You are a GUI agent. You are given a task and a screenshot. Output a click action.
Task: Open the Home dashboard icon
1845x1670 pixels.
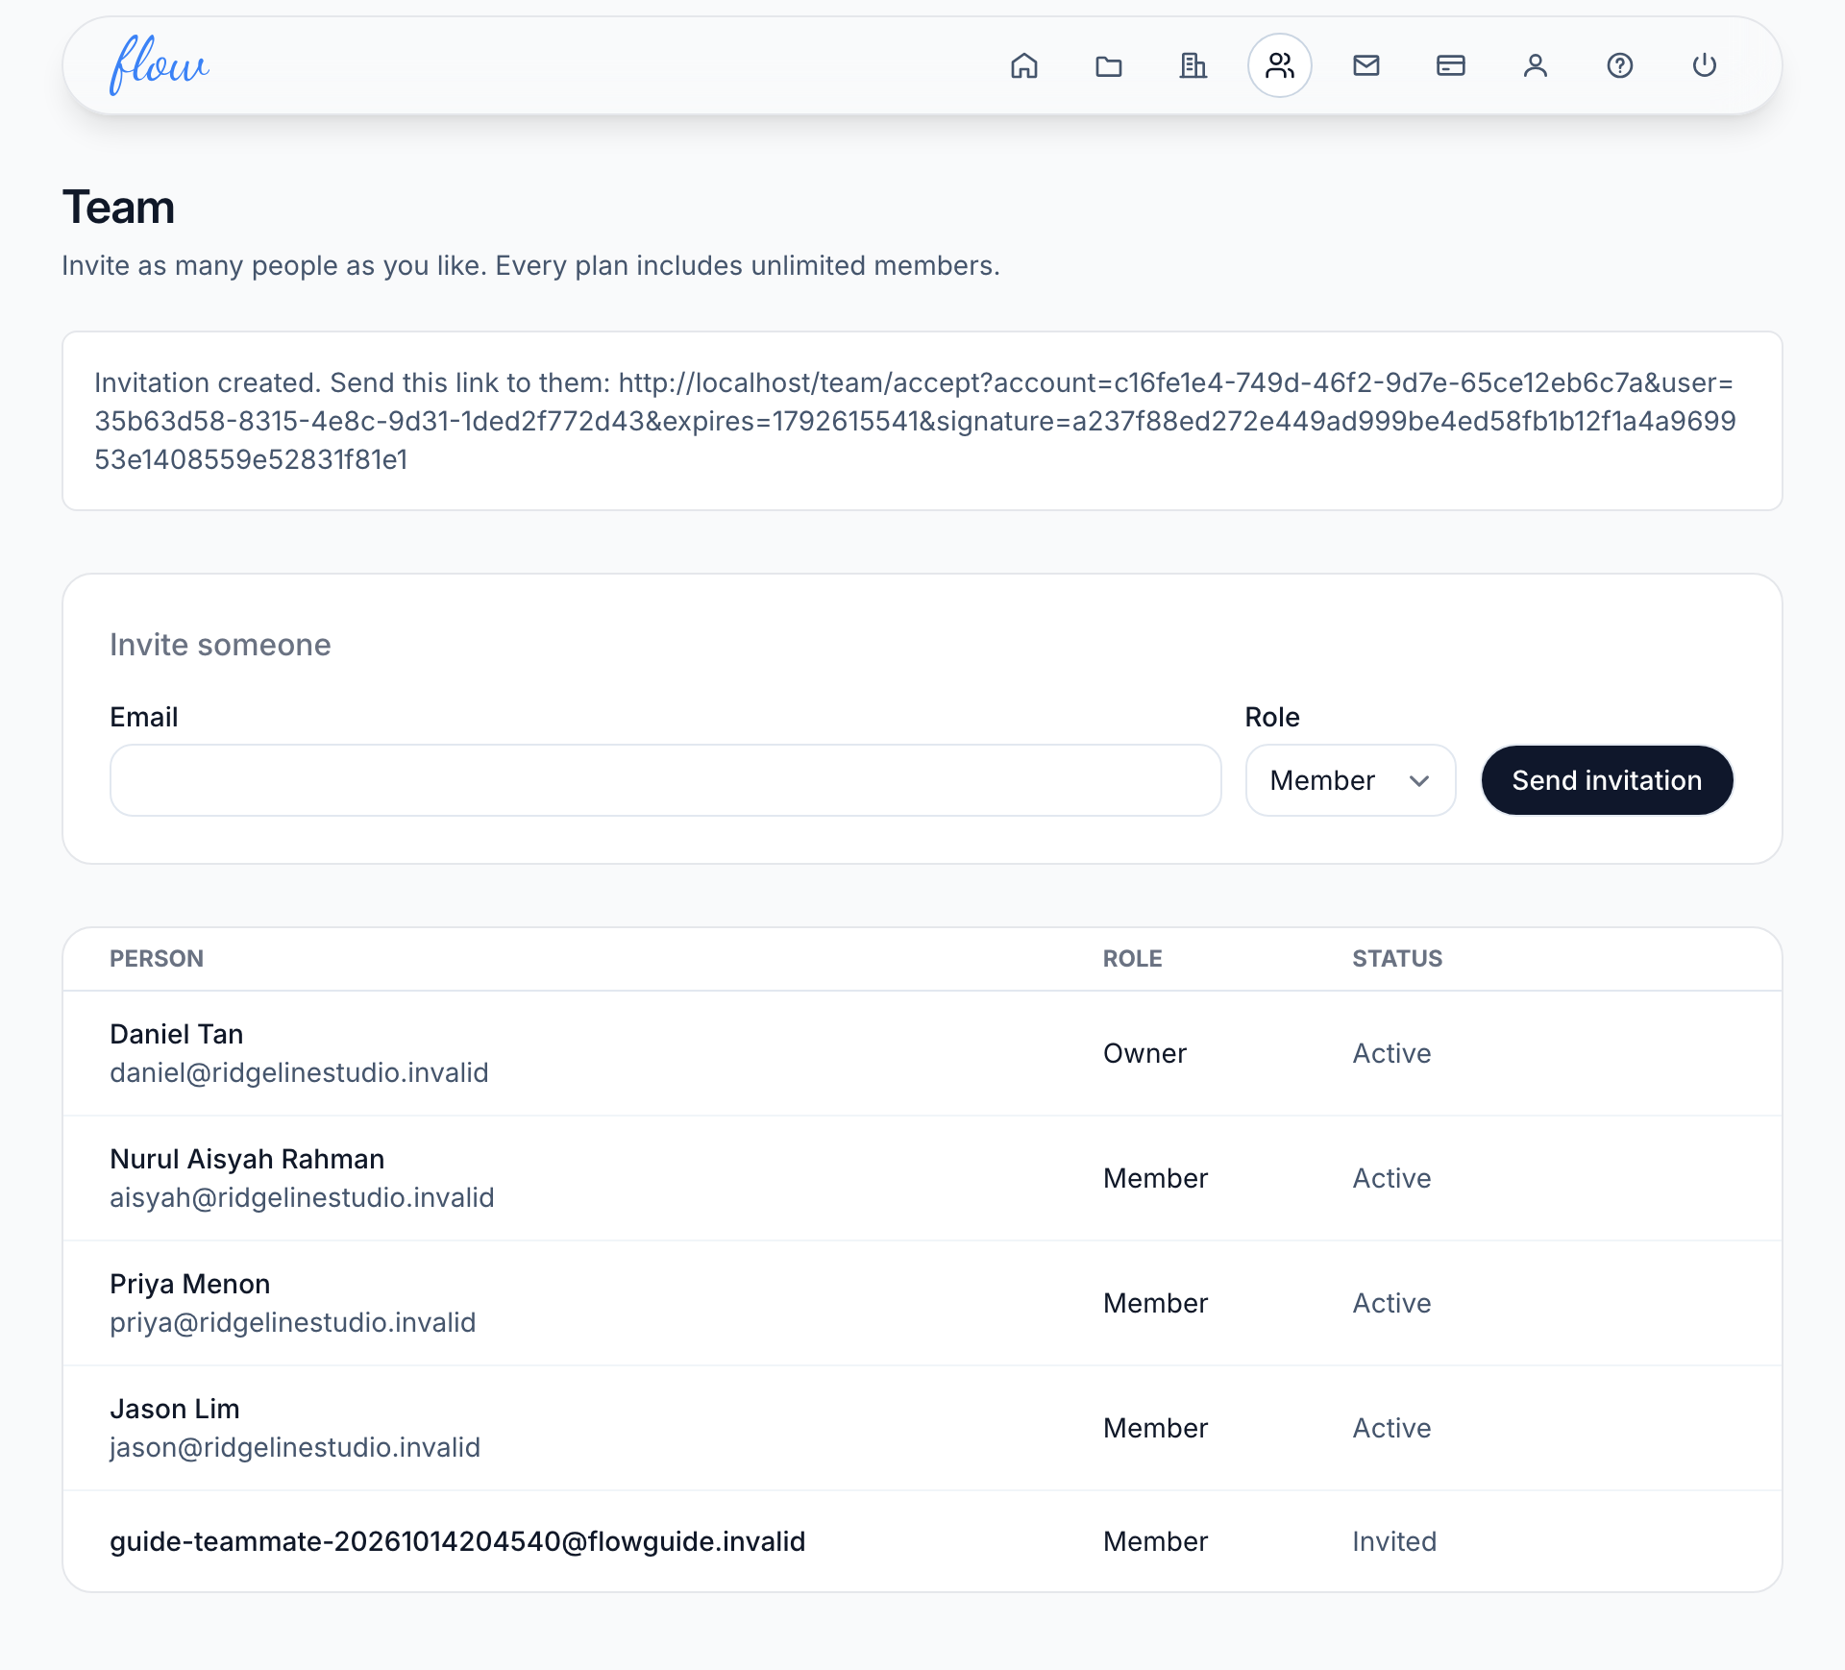coord(1024,65)
